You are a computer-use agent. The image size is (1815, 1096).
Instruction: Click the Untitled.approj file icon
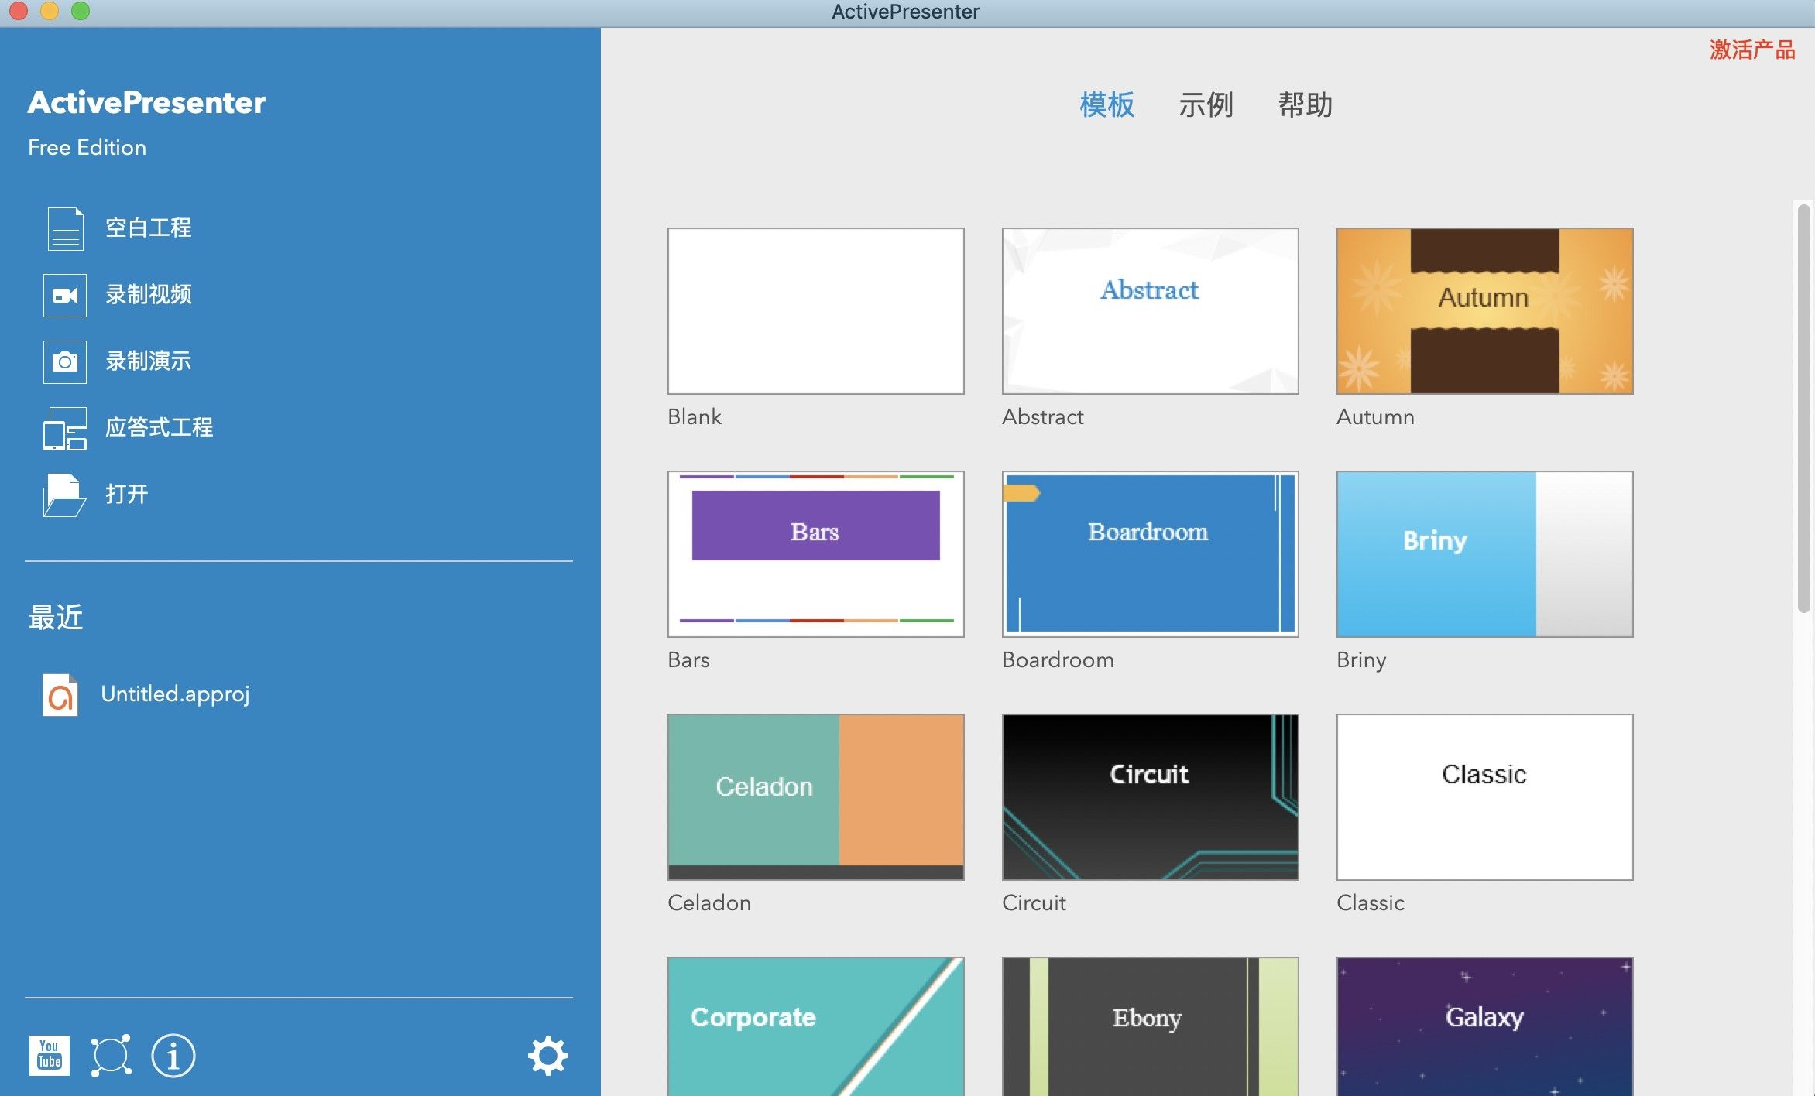coord(60,694)
